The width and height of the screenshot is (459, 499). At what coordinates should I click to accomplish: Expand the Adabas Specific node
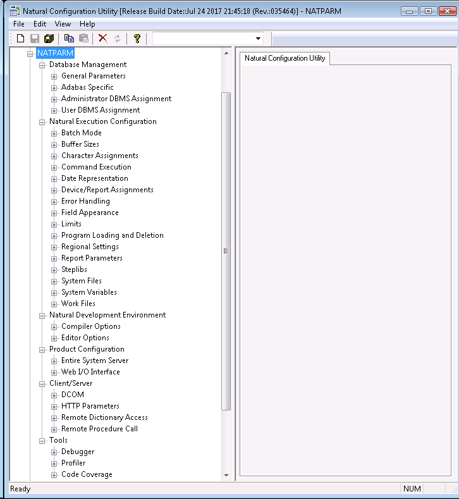coord(54,88)
